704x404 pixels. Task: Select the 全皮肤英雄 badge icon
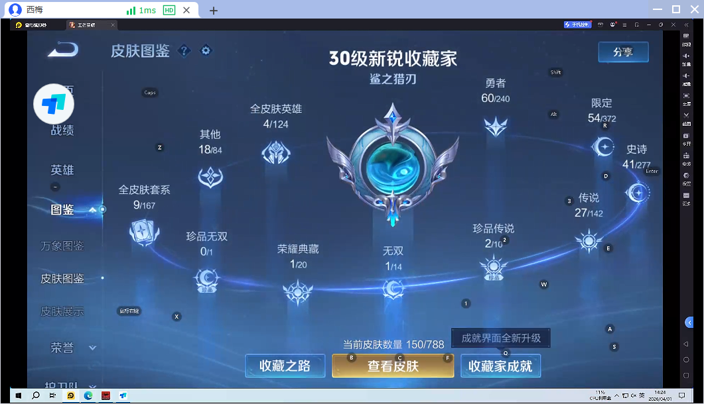tap(275, 151)
